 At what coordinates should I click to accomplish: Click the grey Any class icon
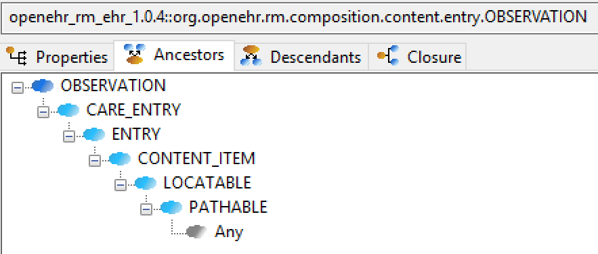pos(197,232)
